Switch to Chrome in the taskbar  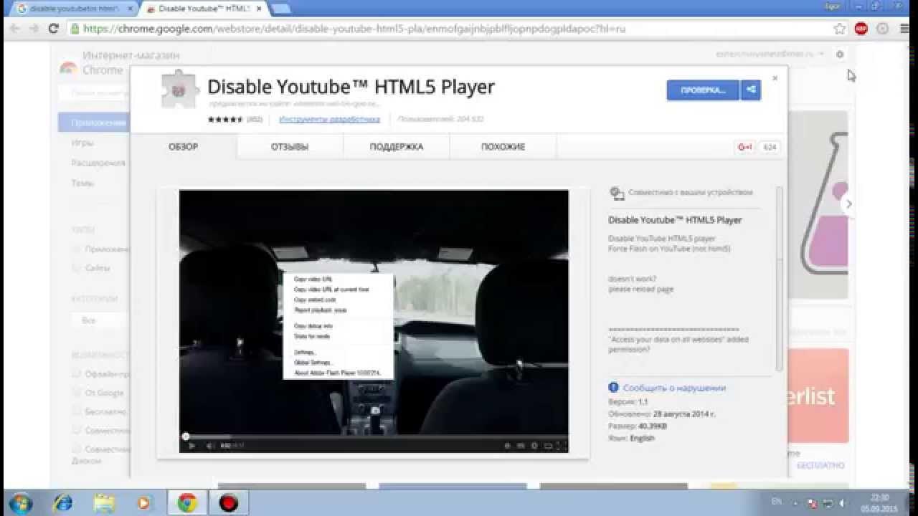point(187,502)
